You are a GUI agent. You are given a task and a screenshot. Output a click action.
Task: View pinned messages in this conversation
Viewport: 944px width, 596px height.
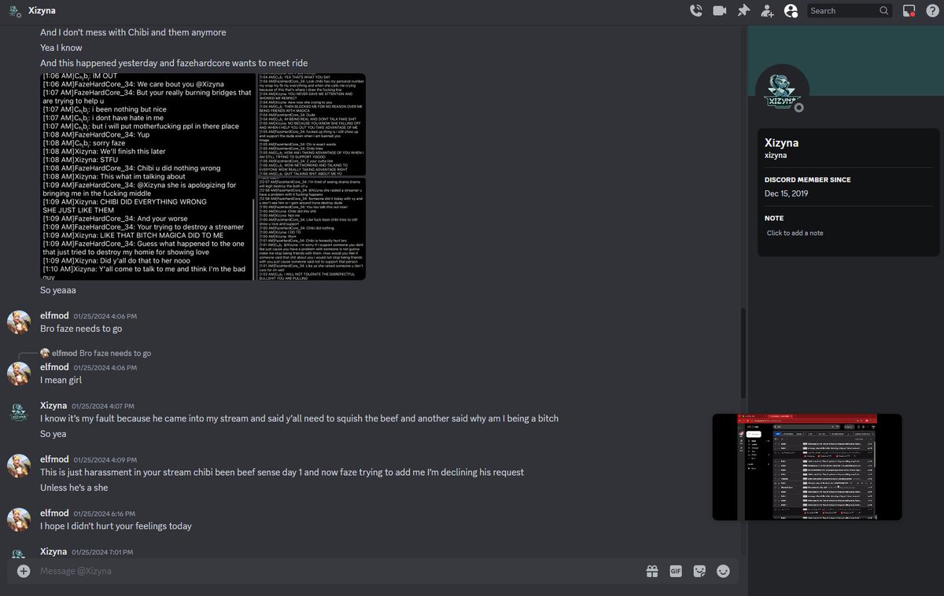[x=743, y=10]
